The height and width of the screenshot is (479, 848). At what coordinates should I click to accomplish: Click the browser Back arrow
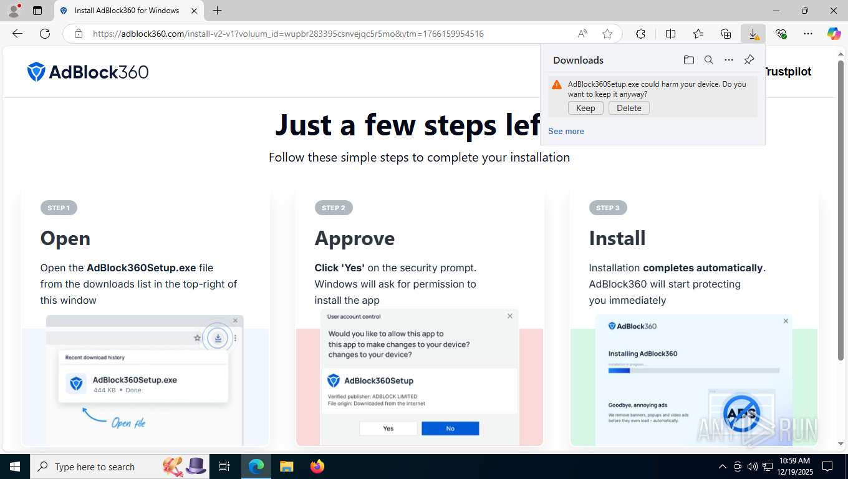coord(17,34)
